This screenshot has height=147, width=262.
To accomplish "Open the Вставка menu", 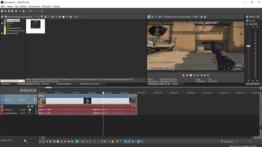I will coord(23,7).
